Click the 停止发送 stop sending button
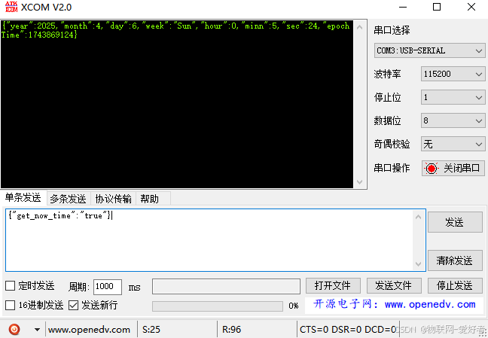 455,286
